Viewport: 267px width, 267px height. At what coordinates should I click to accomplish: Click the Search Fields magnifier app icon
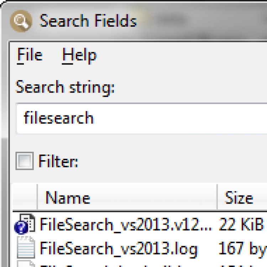(21, 21)
